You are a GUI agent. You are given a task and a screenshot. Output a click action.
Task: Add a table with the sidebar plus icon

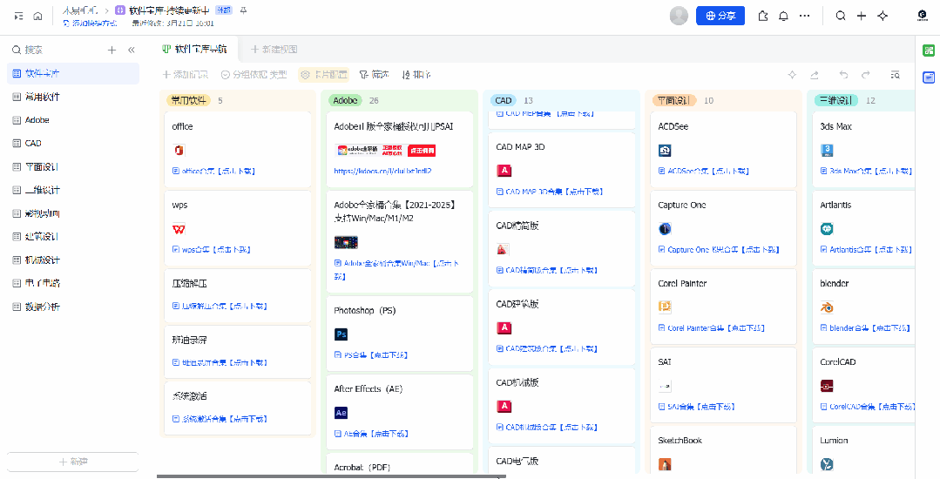[112, 50]
